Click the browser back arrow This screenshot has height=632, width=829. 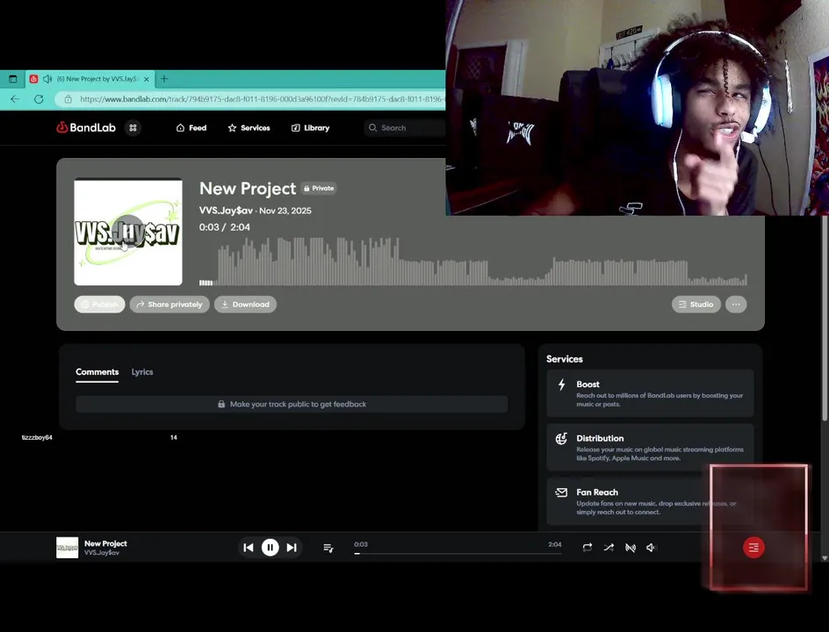[15, 99]
